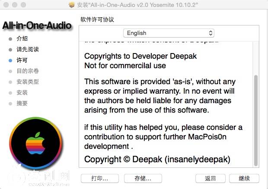Click the Copyright Deepak license text line
This screenshot has width=268, height=189.
point(157,159)
